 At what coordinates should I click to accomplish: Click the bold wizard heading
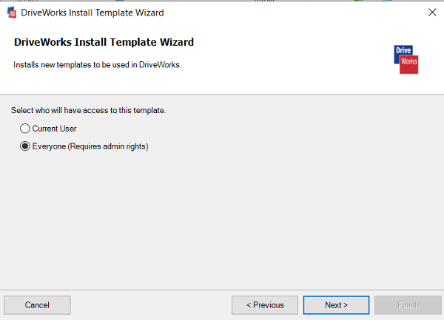[104, 42]
